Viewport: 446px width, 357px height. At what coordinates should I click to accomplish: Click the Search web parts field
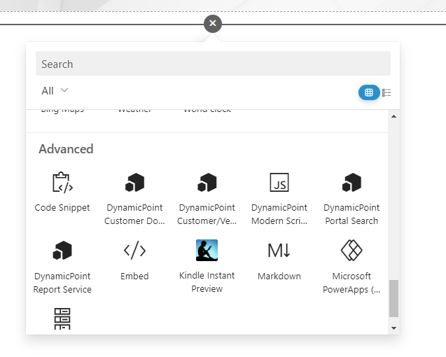213,64
